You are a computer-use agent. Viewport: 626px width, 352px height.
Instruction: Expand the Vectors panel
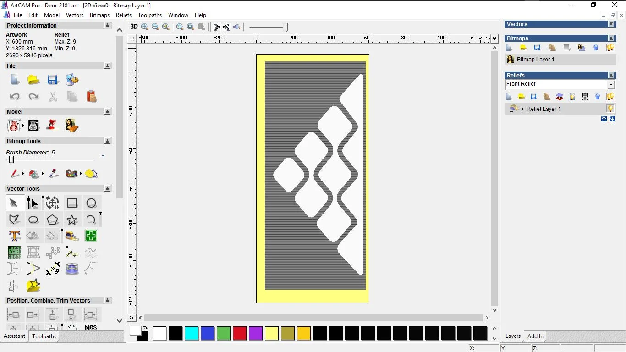click(x=611, y=24)
